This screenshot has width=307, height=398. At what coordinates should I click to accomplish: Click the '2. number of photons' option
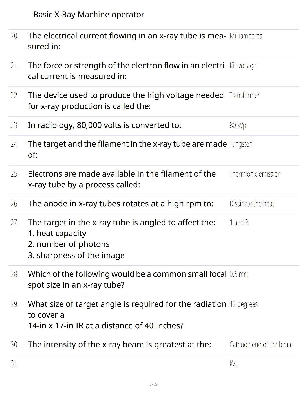[x=69, y=244]
